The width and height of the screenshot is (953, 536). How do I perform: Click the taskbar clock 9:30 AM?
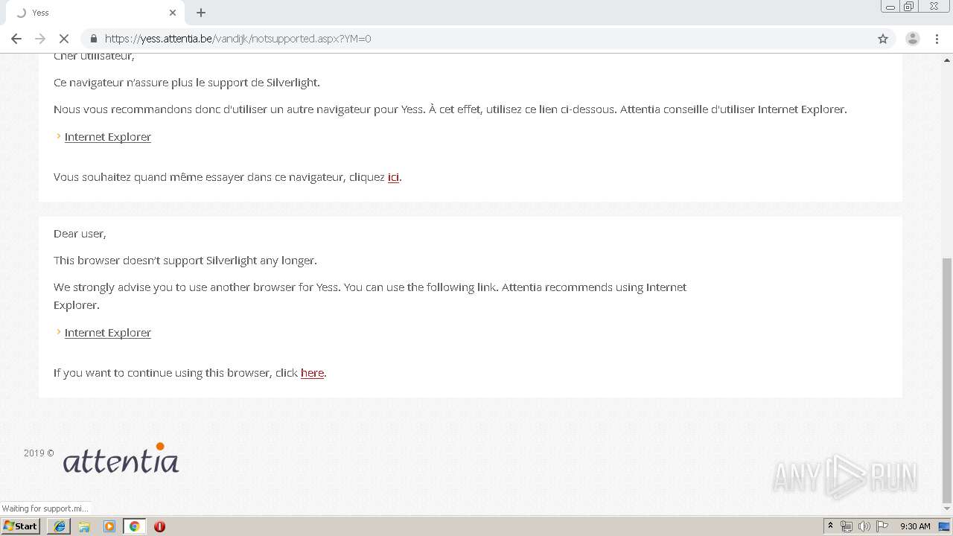click(x=915, y=526)
